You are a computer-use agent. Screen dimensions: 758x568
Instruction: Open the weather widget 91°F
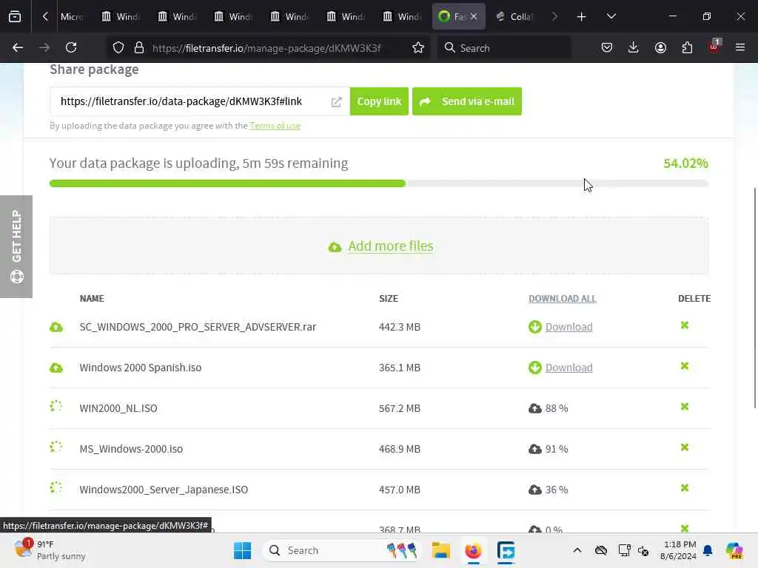[50, 550]
